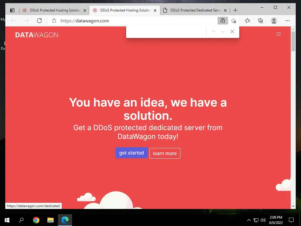The height and width of the screenshot is (226, 301).
Task: Jump to next find result
Action: (223, 31)
